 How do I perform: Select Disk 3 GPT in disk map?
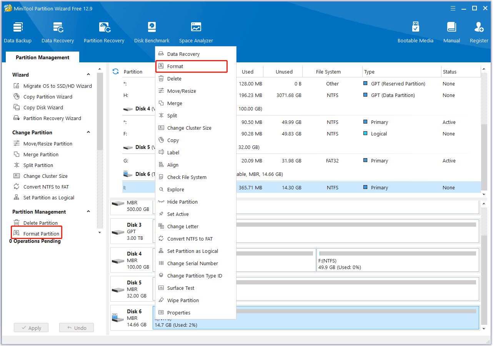coord(131,231)
